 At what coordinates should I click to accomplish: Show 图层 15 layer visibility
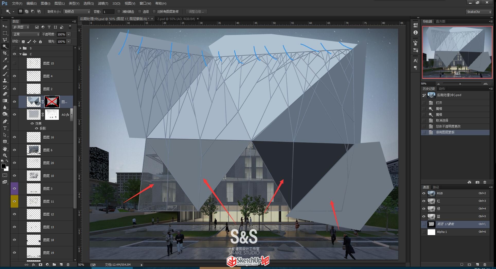tap(14, 63)
